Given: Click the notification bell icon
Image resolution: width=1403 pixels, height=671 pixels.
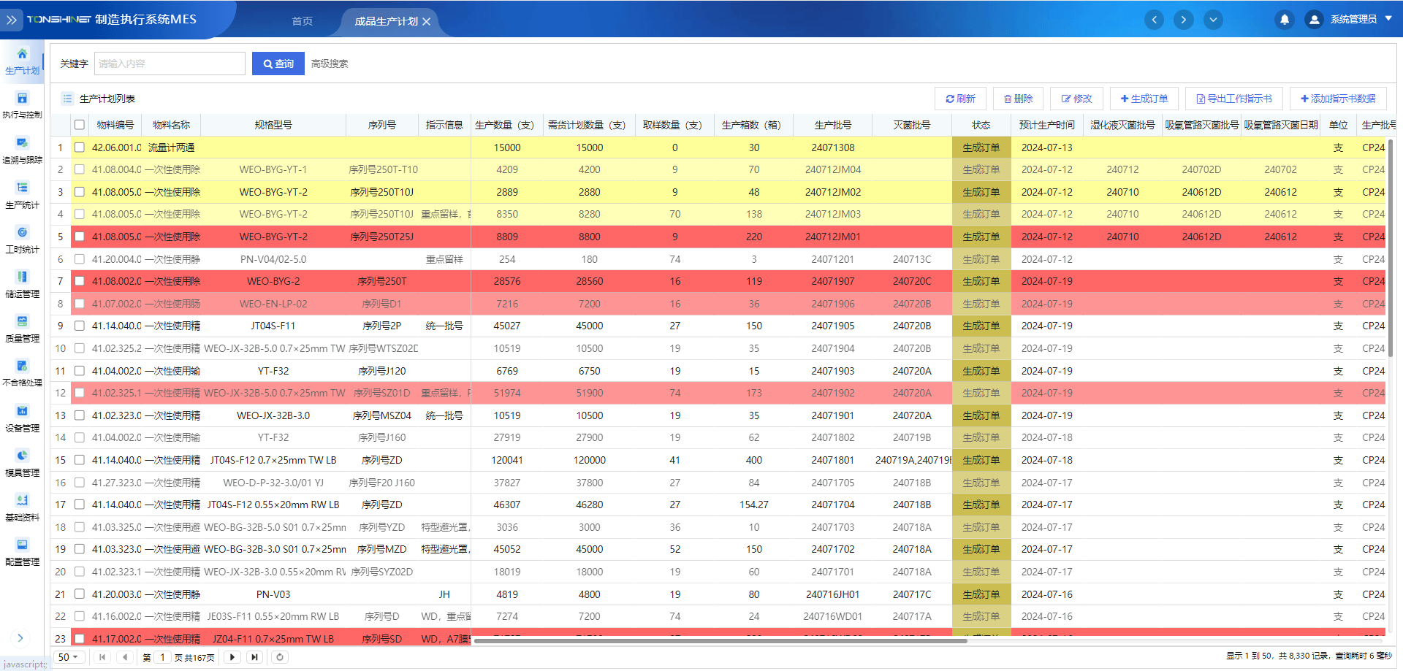Looking at the screenshot, I should coord(1284,20).
